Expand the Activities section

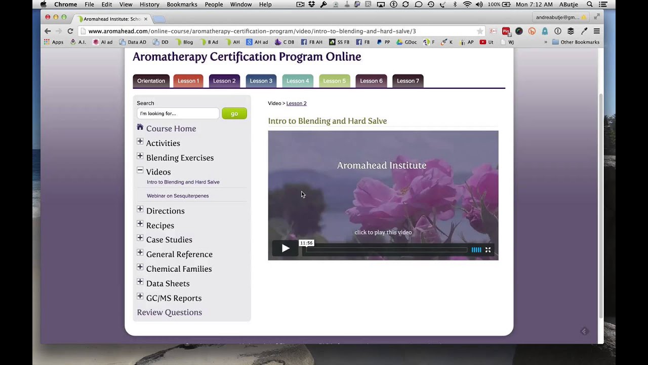tap(140, 141)
